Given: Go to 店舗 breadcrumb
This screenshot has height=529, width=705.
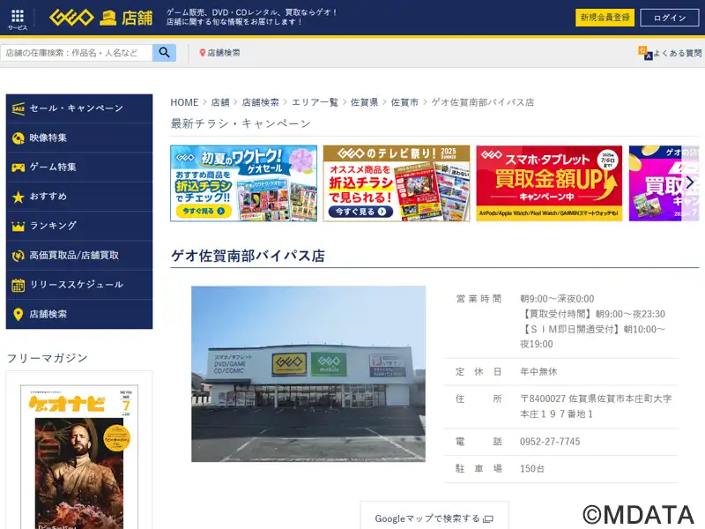Looking at the screenshot, I should coord(220,102).
